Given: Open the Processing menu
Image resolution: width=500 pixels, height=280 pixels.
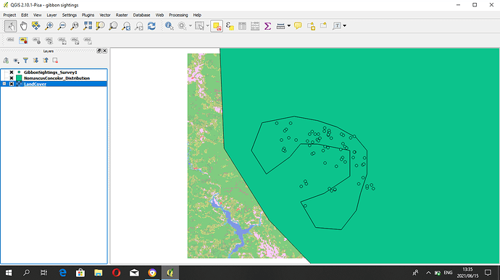Looking at the screenshot, I should [x=178, y=15].
